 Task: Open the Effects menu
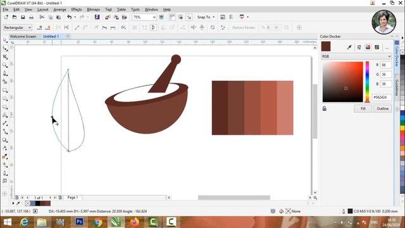[x=77, y=9]
